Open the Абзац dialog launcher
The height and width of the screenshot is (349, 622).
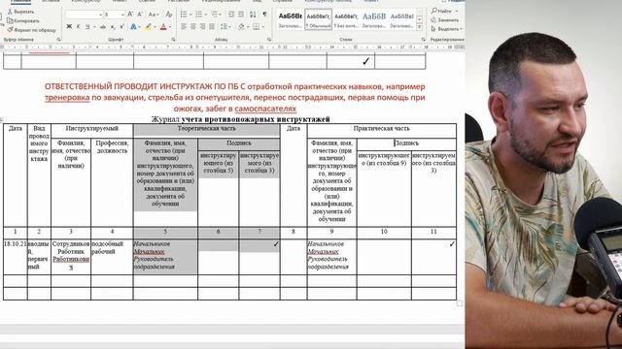269,40
